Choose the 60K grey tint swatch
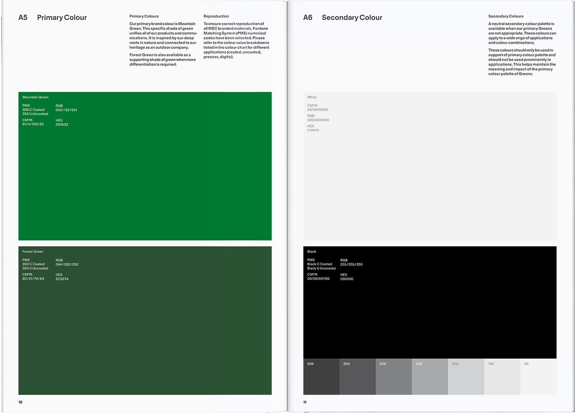 393,377
